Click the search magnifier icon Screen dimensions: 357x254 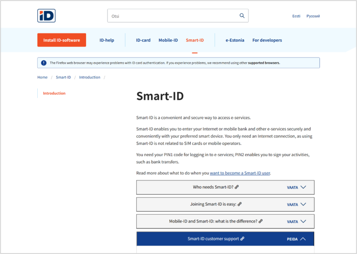(x=242, y=16)
